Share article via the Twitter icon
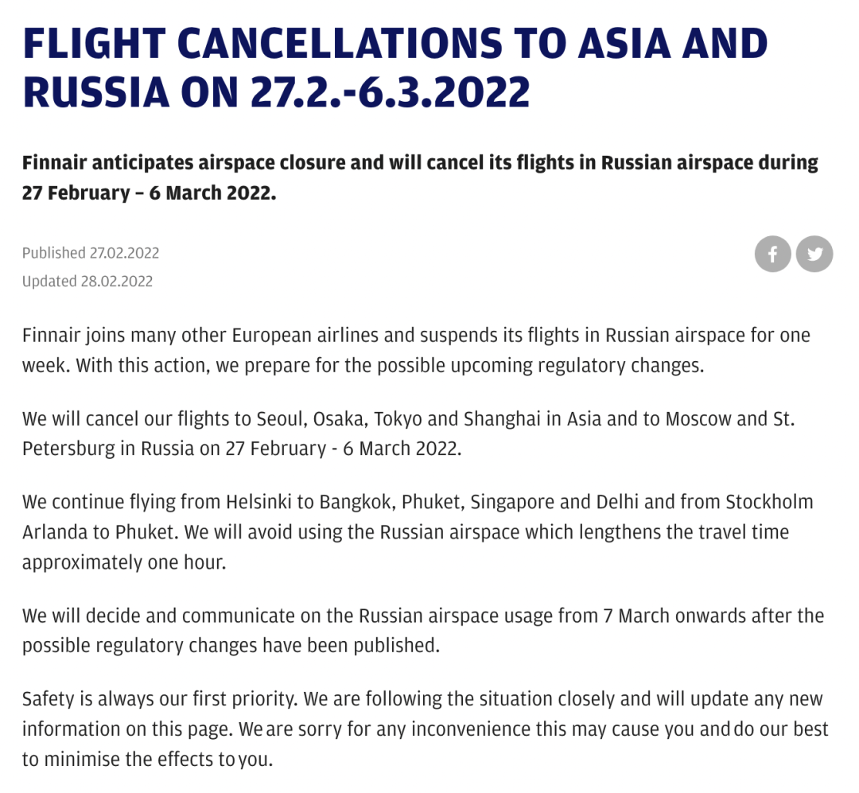859x793 pixels. coord(814,255)
